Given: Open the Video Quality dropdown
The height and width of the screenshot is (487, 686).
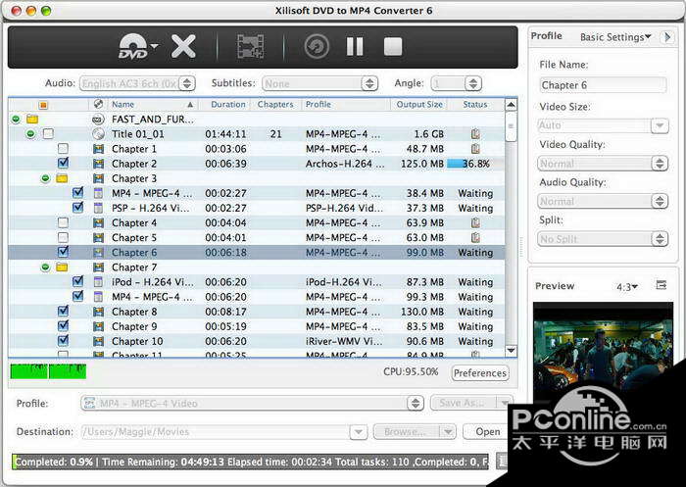Looking at the screenshot, I should (x=603, y=164).
